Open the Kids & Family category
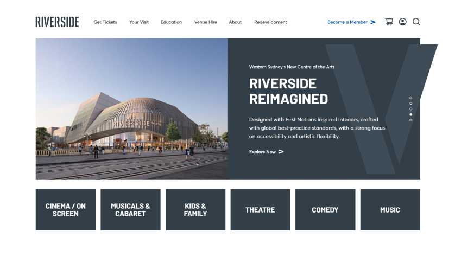Viewport: 455px width, 257px height. [x=195, y=210]
